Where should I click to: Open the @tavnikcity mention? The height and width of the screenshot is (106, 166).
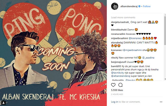click(117, 73)
